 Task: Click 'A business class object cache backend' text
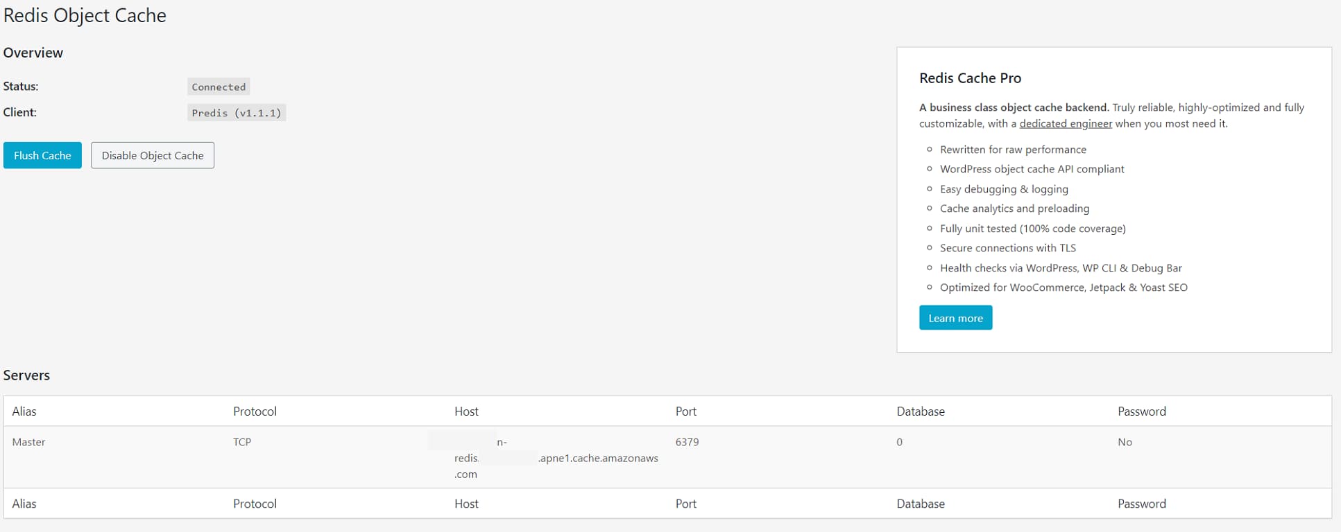click(1014, 107)
